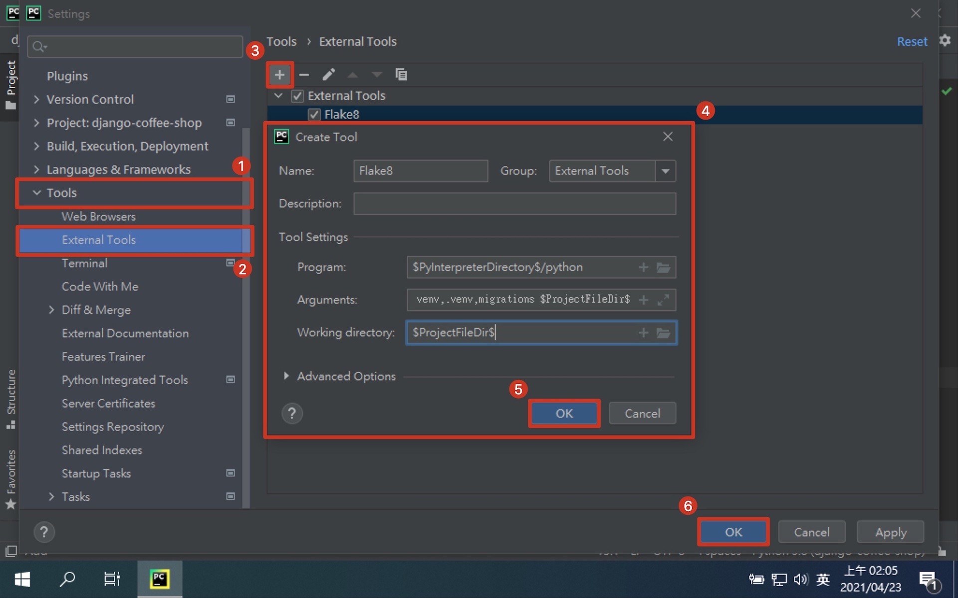Expand the Tasks settings node
958x598 pixels.
pos(51,497)
